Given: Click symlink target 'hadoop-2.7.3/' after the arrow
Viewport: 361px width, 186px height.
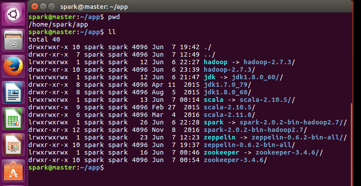Looking at the screenshot, I should [x=269, y=62].
